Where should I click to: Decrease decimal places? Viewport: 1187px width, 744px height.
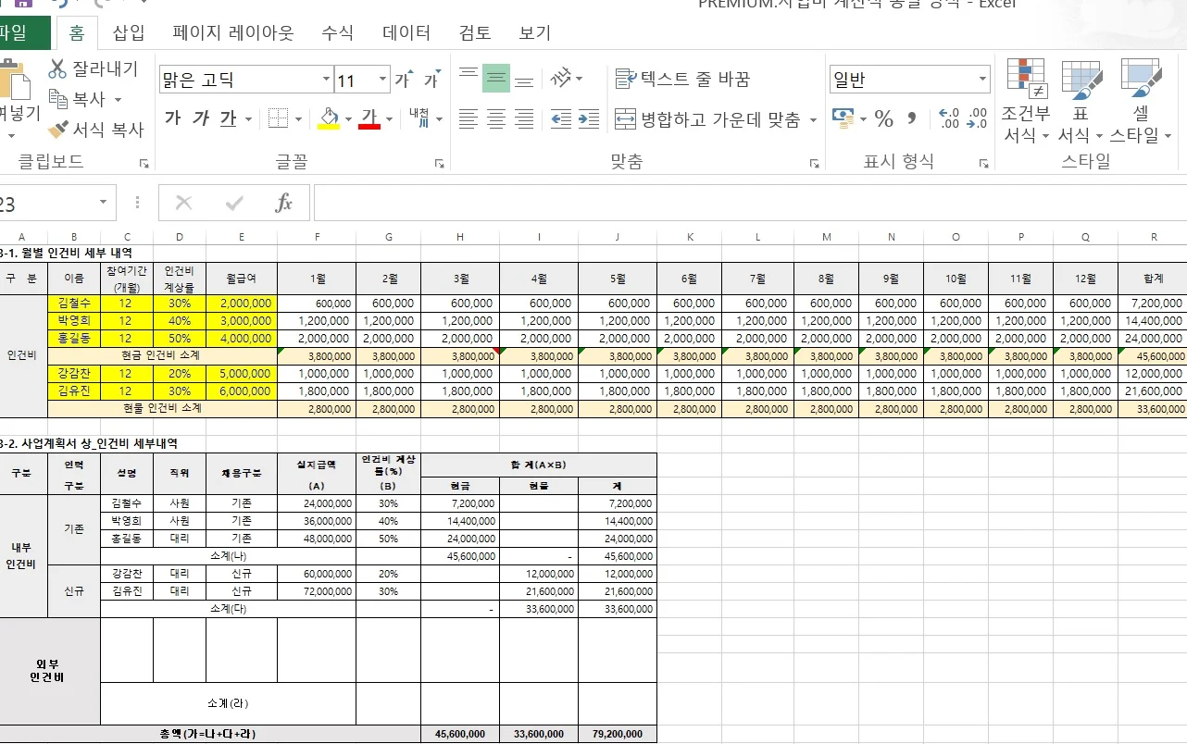tap(977, 118)
